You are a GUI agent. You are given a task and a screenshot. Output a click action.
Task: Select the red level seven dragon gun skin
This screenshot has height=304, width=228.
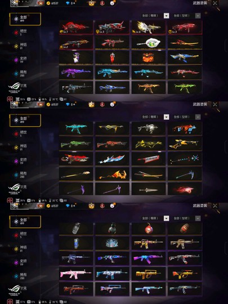[76, 27]
